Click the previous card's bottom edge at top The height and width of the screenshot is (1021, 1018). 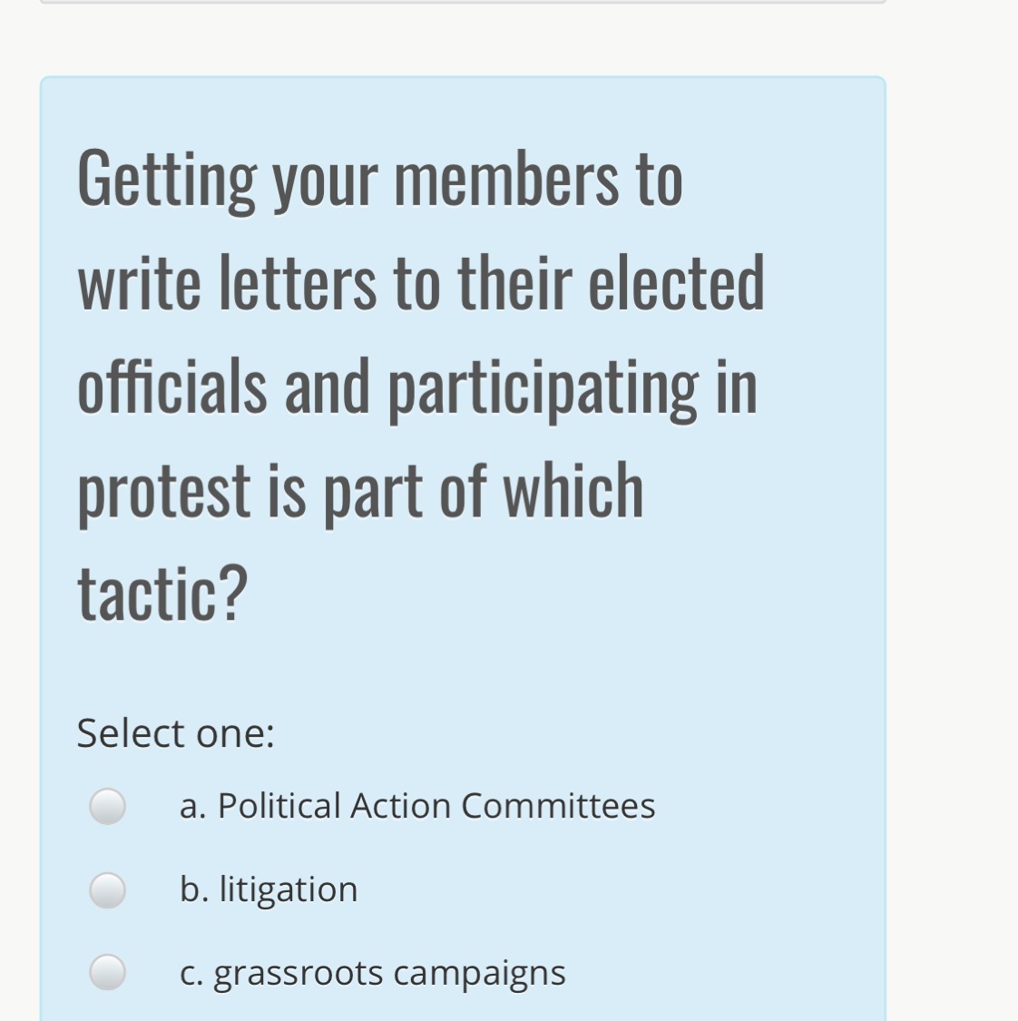(x=463, y=2)
